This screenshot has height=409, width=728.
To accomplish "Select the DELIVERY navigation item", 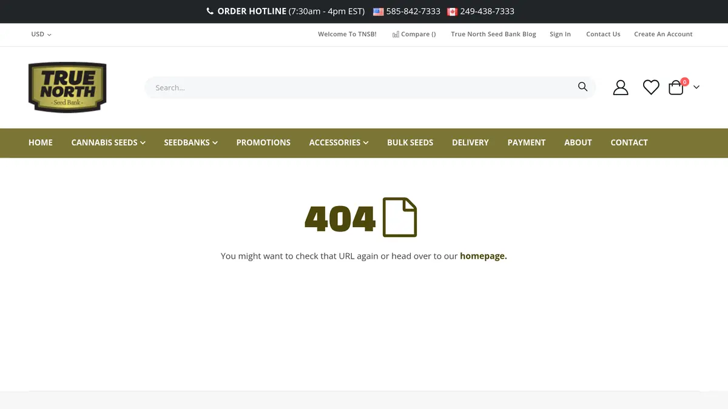I will (x=470, y=142).
